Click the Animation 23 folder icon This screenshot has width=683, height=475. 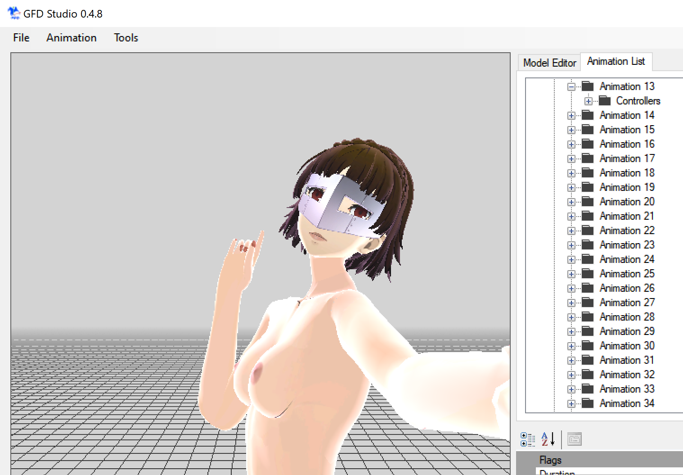[x=588, y=244]
